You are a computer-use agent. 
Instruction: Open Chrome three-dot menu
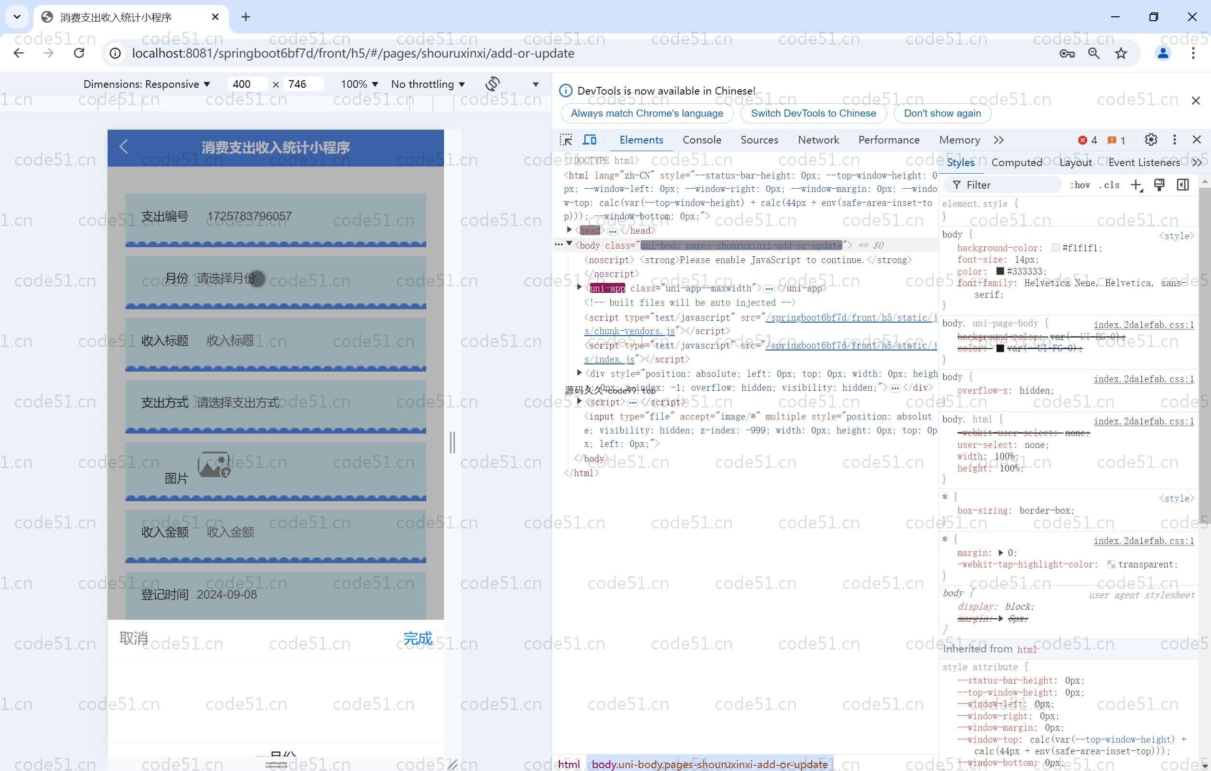1193,53
